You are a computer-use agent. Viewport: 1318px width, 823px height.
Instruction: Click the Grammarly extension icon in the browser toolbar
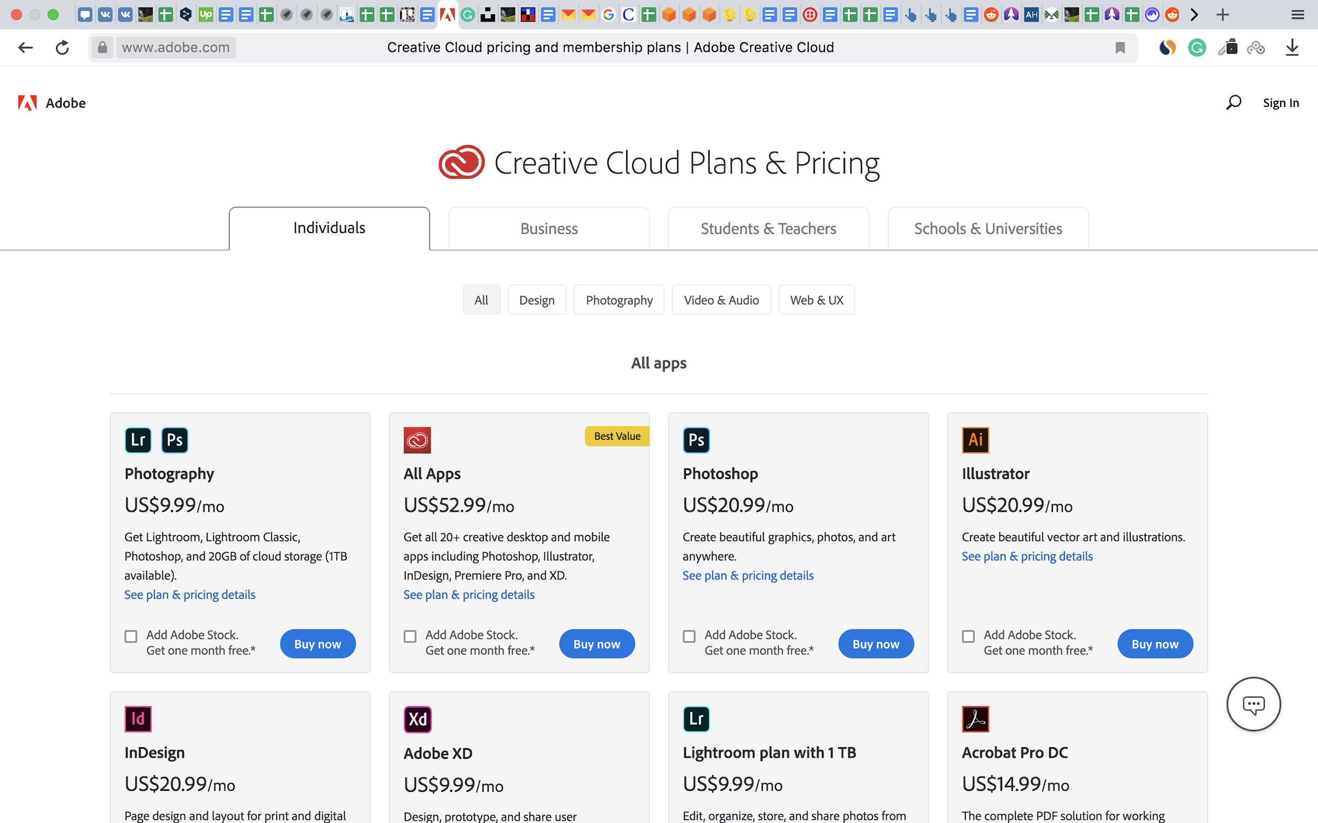coord(1197,48)
